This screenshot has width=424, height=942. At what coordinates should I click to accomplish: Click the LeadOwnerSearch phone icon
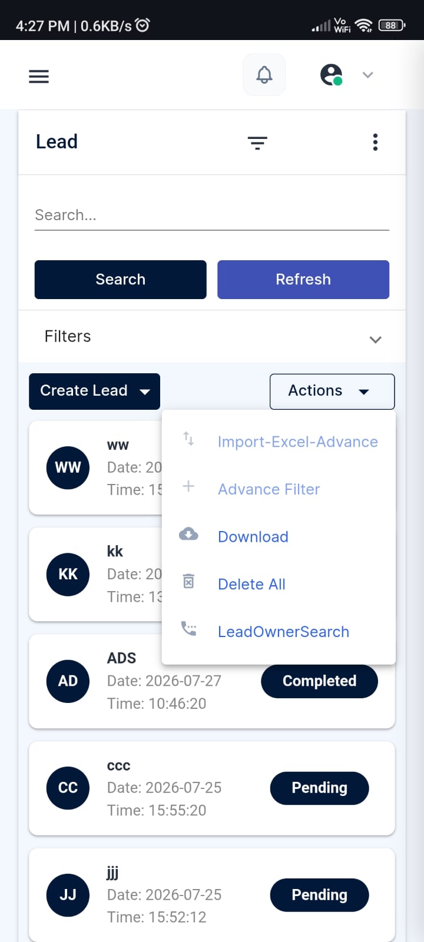click(188, 629)
